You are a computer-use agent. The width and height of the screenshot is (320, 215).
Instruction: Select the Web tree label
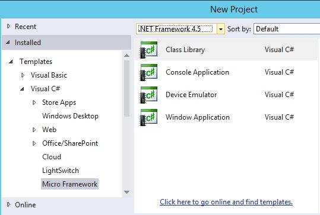pos(49,130)
